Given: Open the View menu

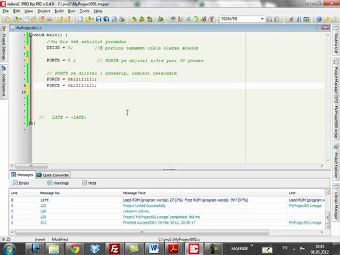Looking at the screenshot, I should coord(29,11).
